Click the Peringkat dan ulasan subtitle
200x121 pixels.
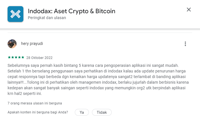pyautogui.click(x=47, y=18)
